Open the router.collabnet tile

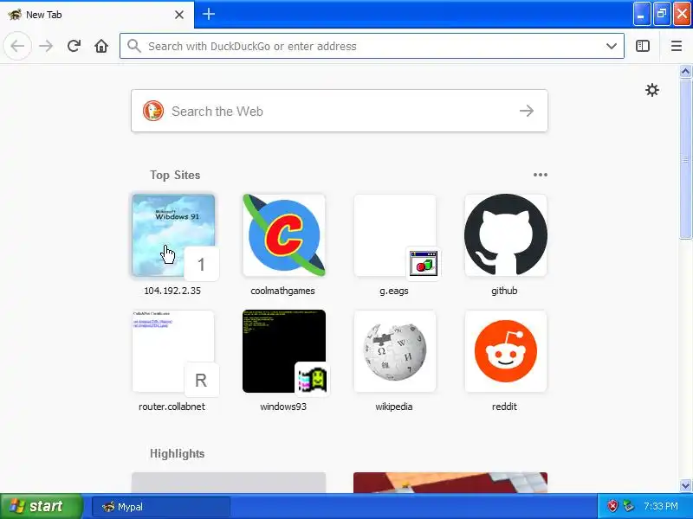pos(173,351)
